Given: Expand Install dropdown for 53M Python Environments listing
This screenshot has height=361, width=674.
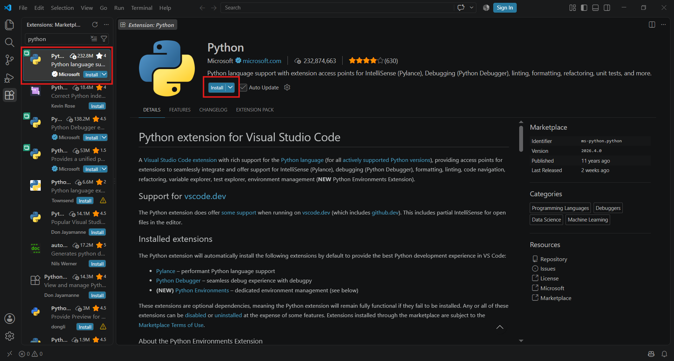Looking at the screenshot, I should click(104, 169).
